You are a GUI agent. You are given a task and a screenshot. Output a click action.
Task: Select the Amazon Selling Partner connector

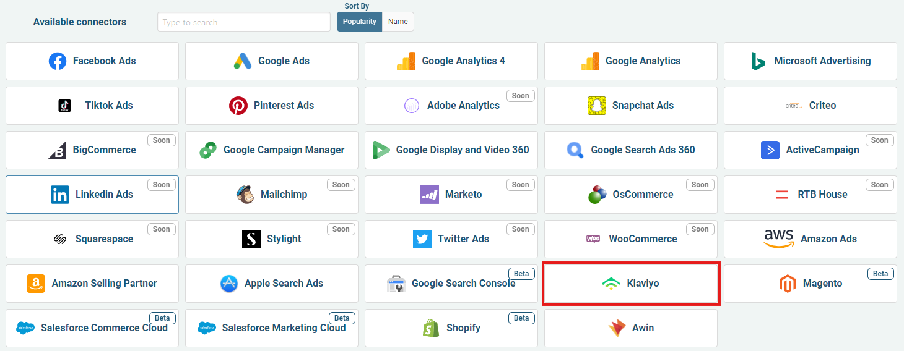click(x=92, y=284)
